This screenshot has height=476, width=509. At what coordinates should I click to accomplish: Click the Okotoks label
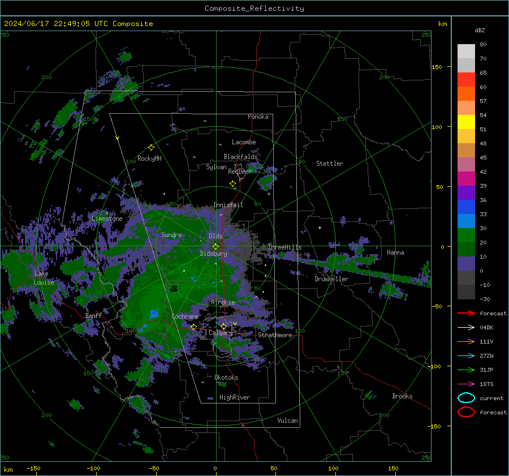pos(226,378)
